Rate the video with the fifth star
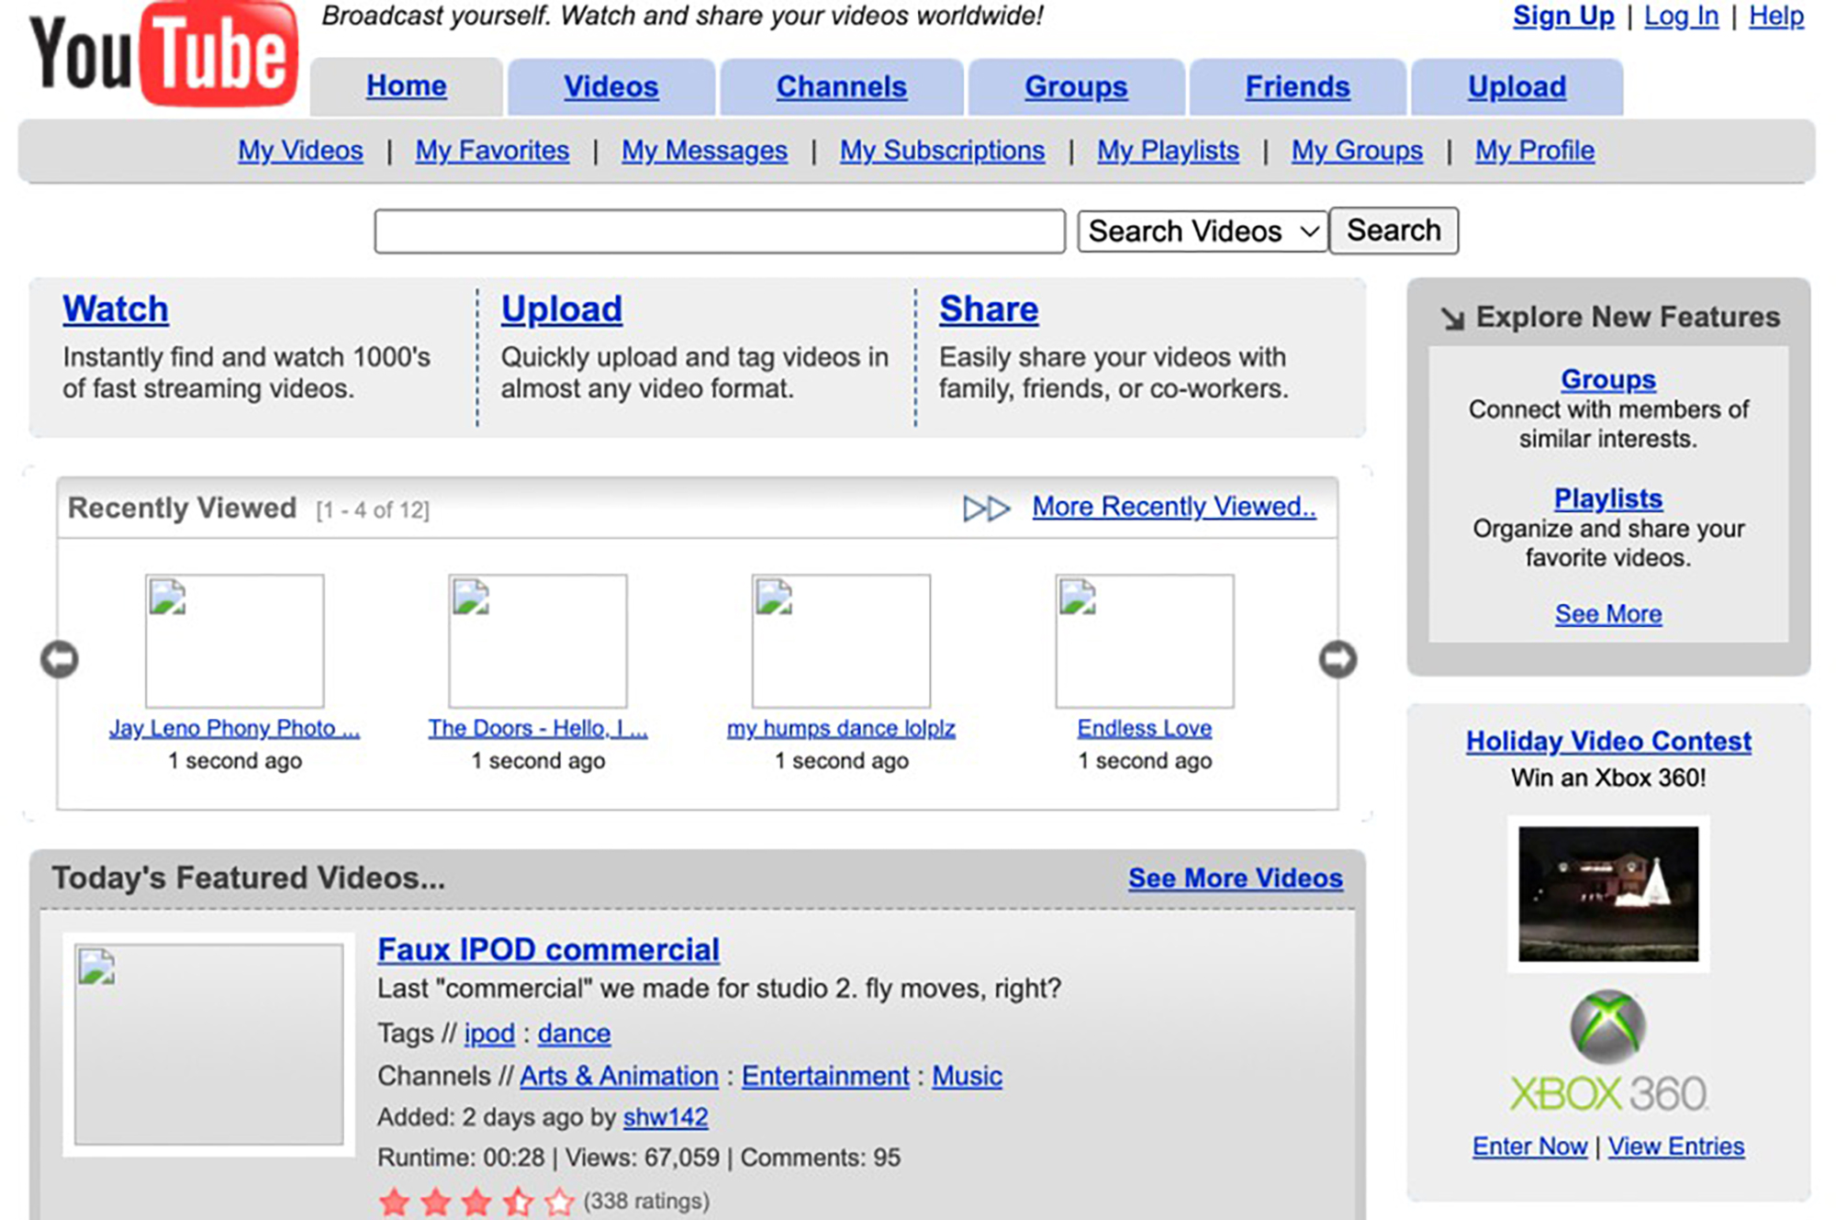 (x=559, y=1201)
